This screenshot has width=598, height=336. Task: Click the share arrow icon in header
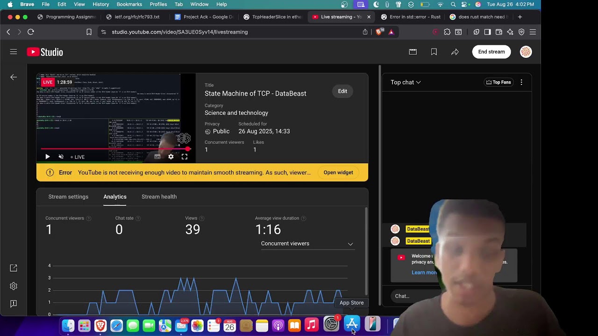(x=455, y=52)
